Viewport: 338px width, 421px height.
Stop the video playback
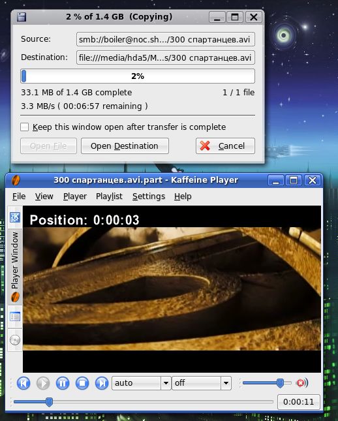click(x=82, y=383)
